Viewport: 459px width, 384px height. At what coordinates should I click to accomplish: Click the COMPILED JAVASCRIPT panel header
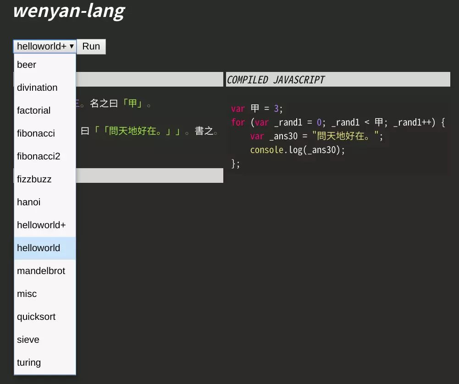click(x=338, y=79)
